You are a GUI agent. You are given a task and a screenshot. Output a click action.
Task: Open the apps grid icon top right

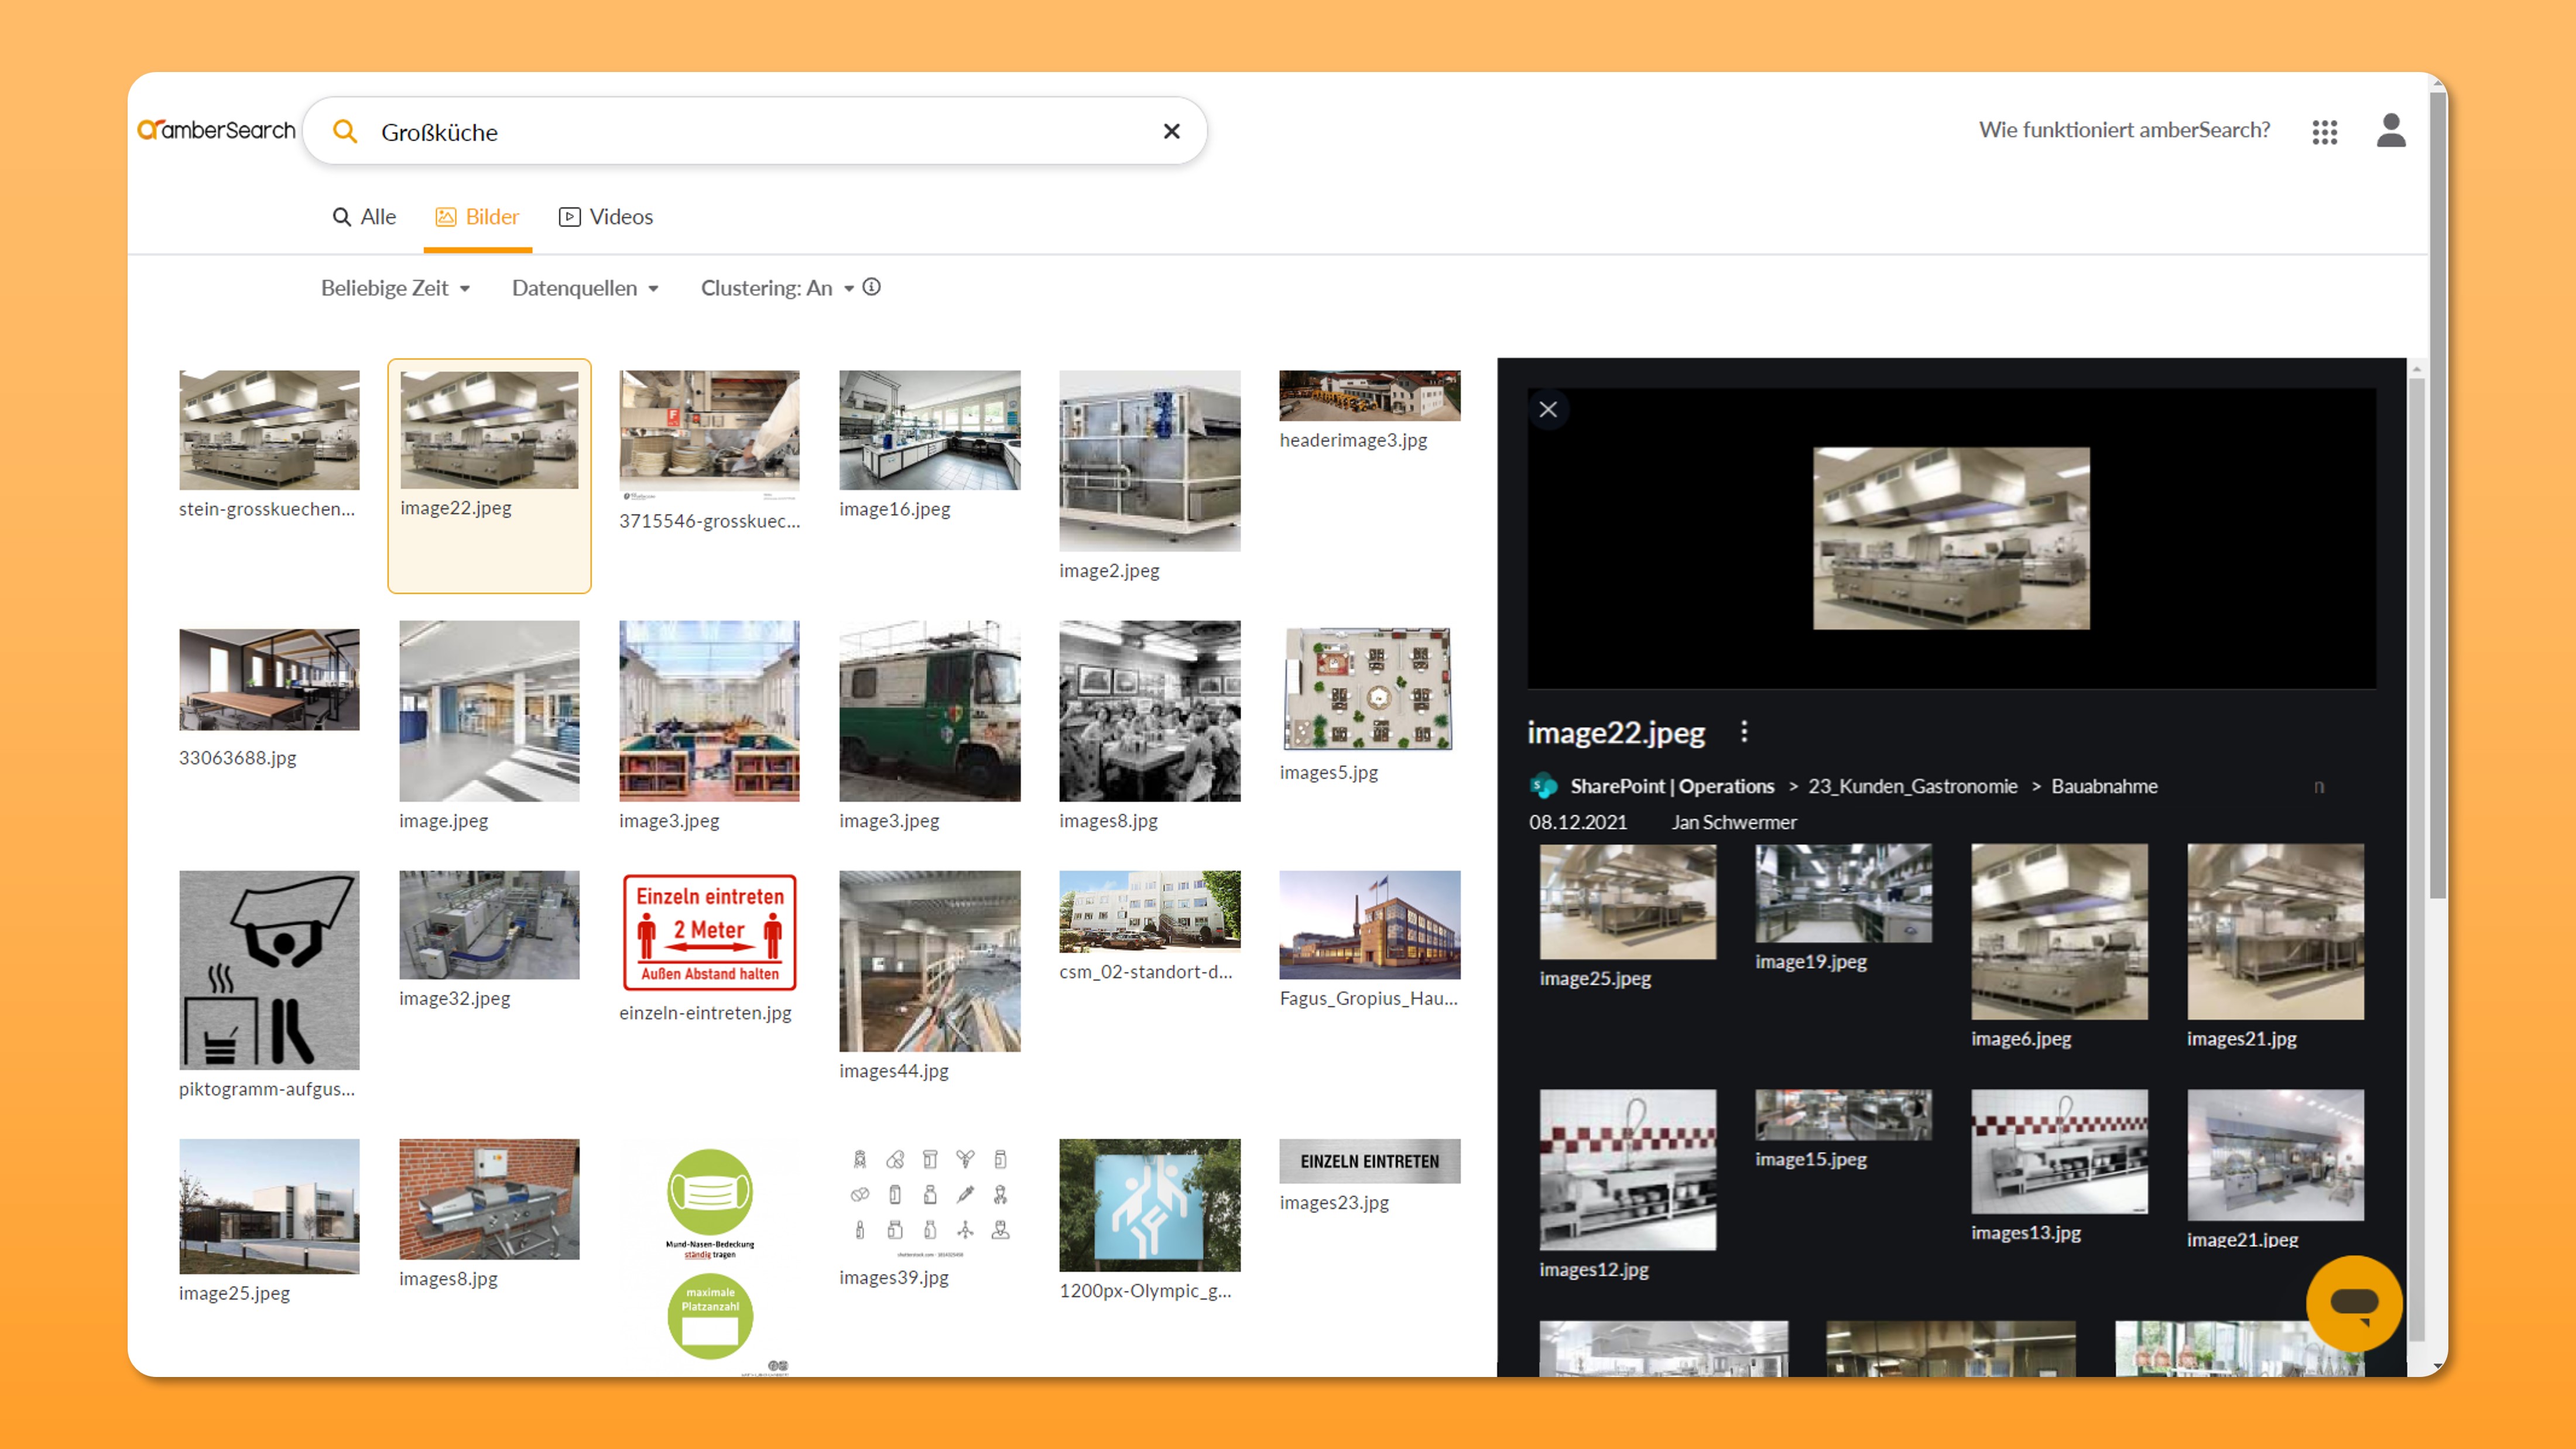click(x=2325, y=131)
